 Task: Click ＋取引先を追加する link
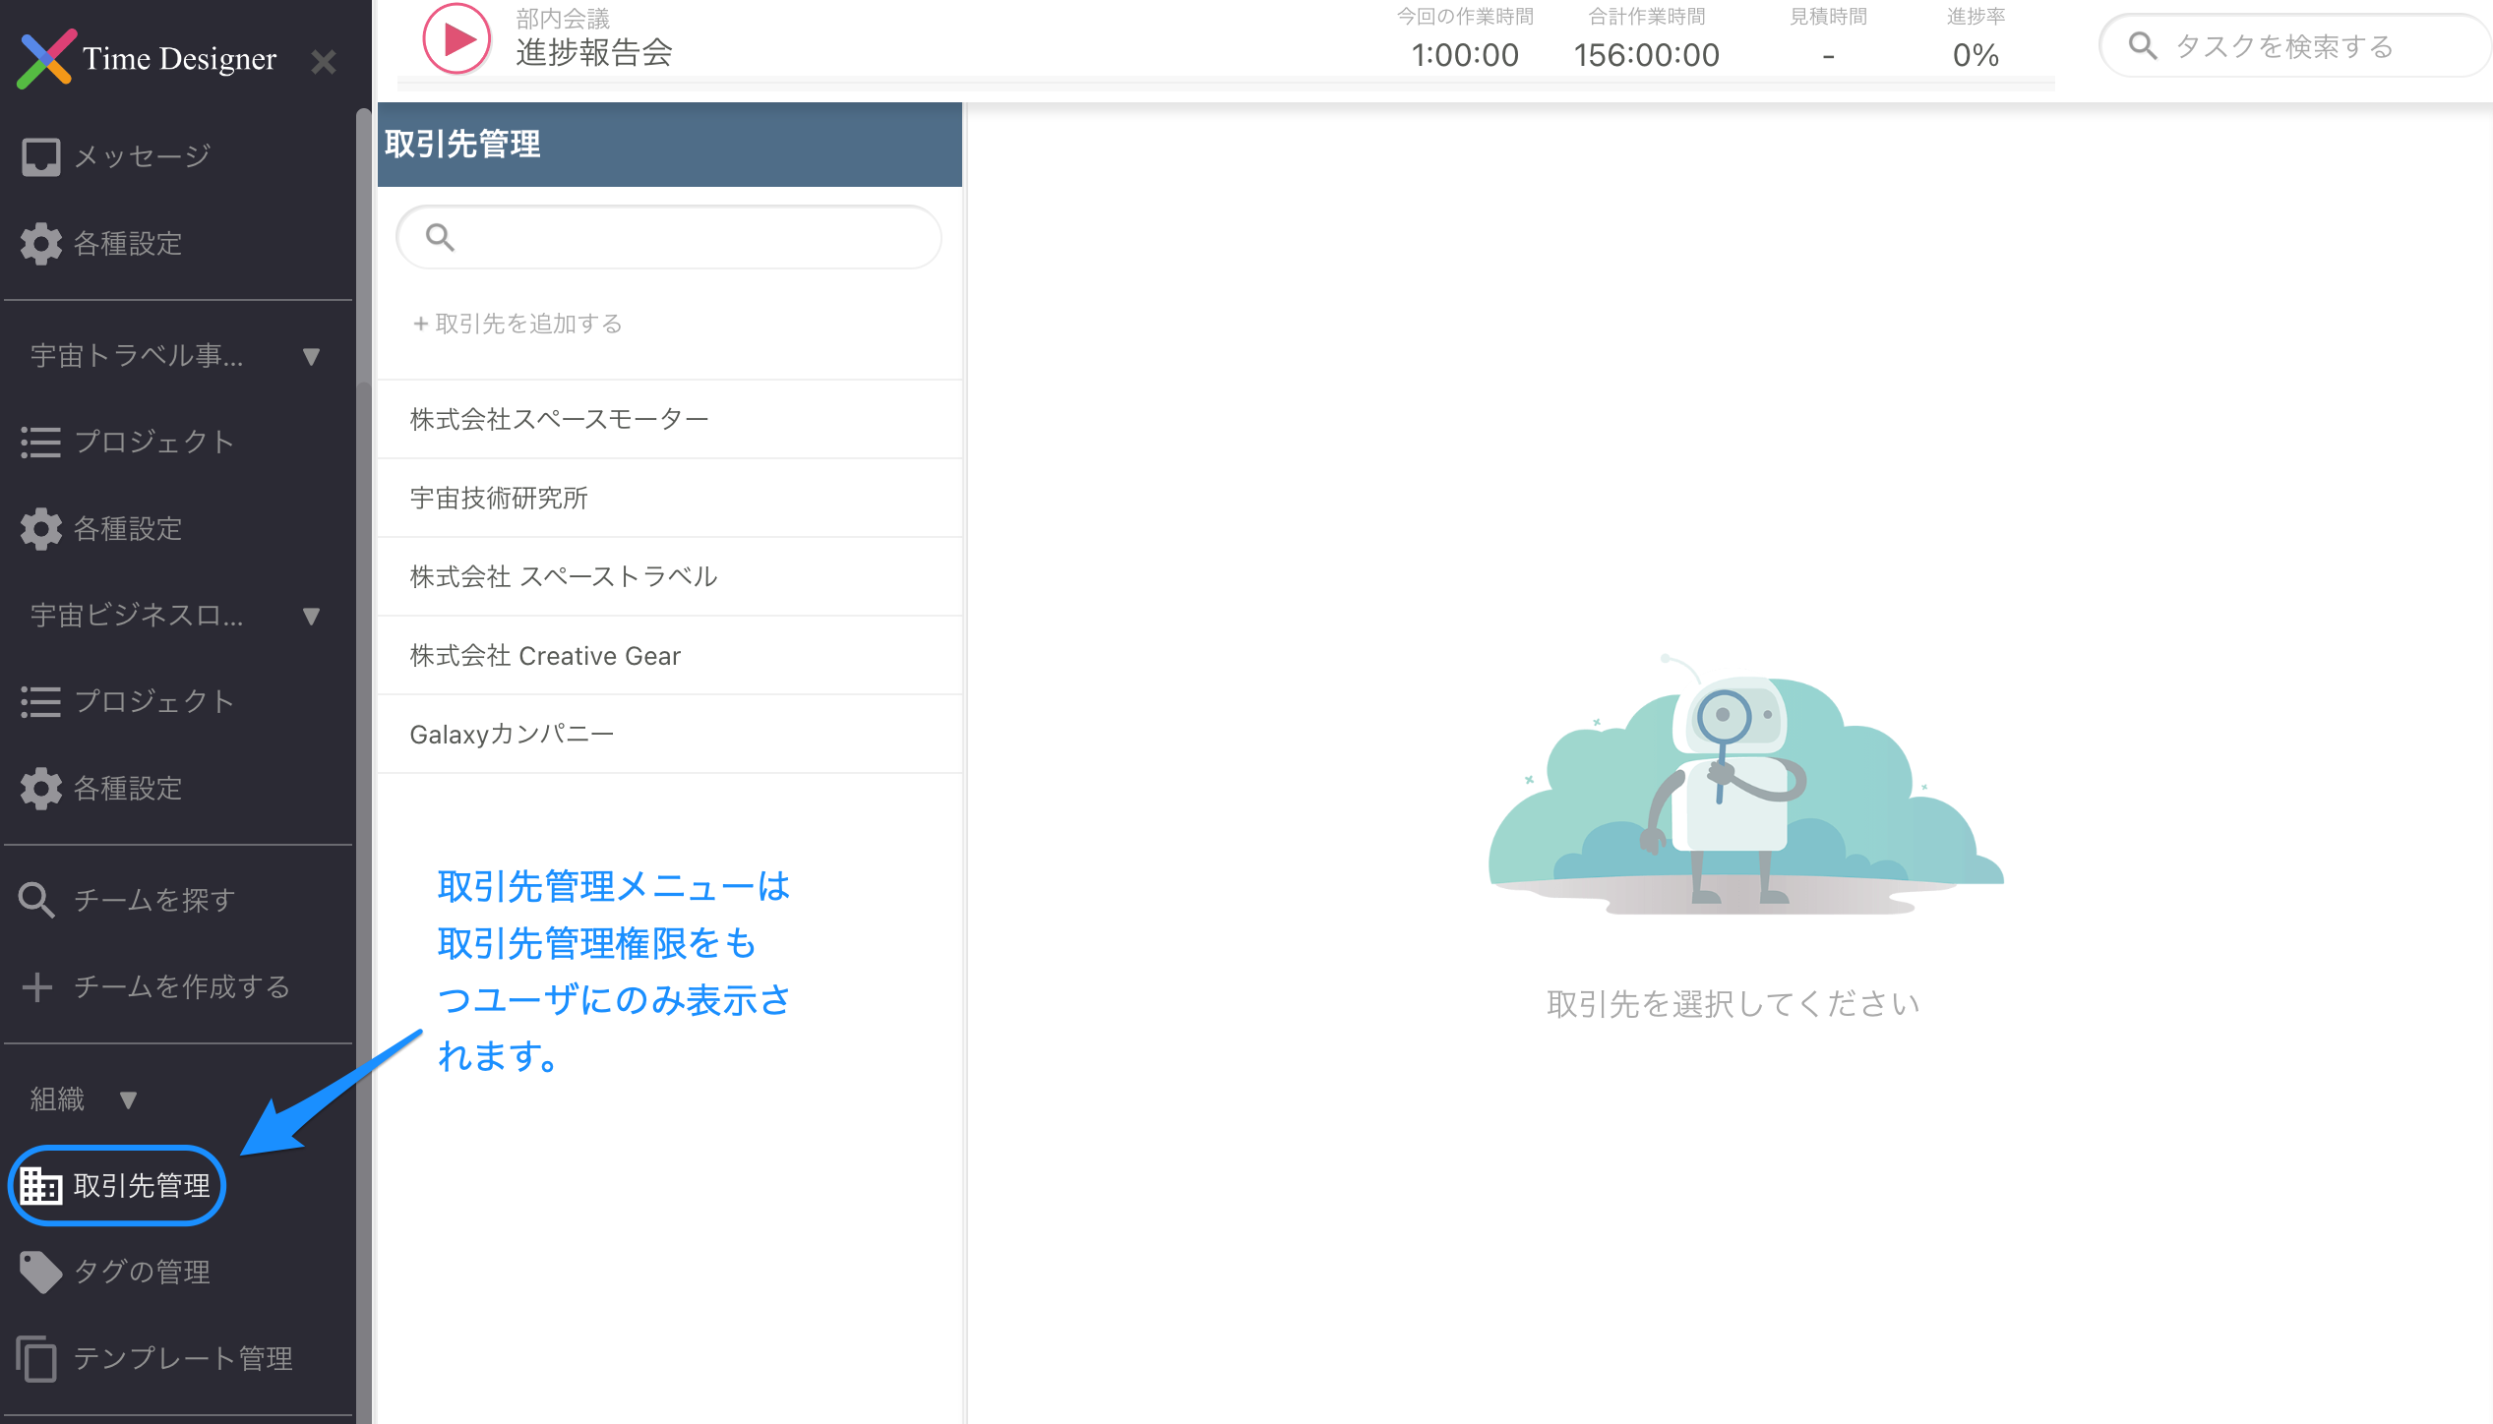coord(517,324)
